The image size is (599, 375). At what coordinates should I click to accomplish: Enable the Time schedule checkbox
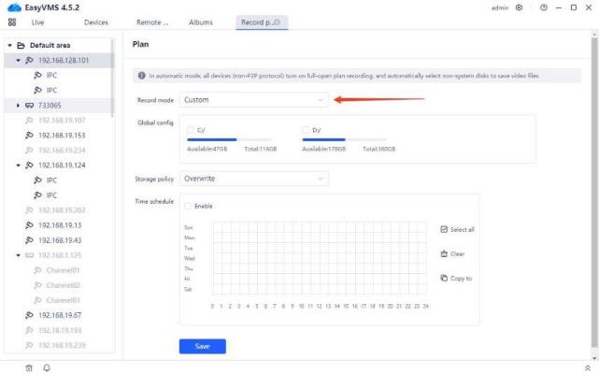[x=189, y=206]
